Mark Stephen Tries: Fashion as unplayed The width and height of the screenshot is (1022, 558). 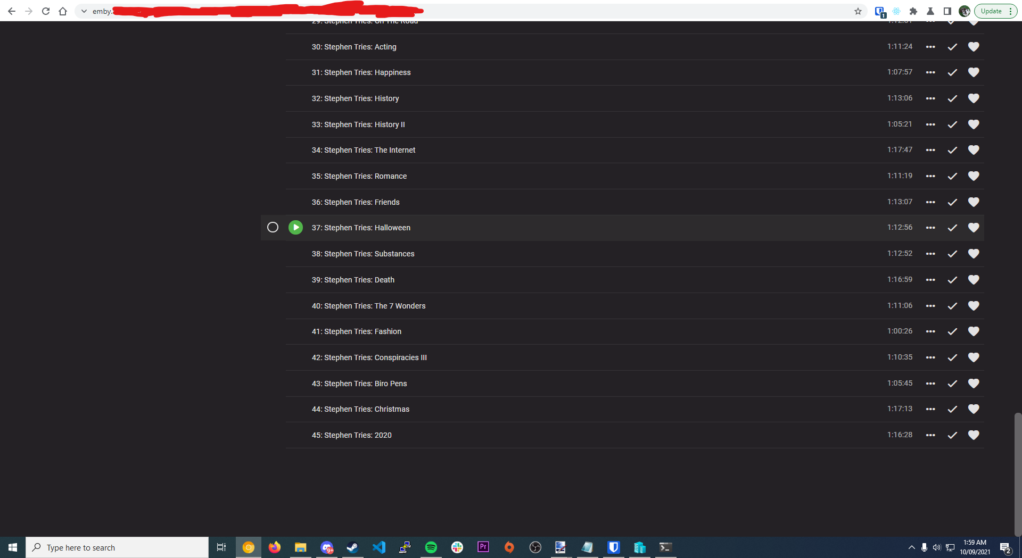952,331
